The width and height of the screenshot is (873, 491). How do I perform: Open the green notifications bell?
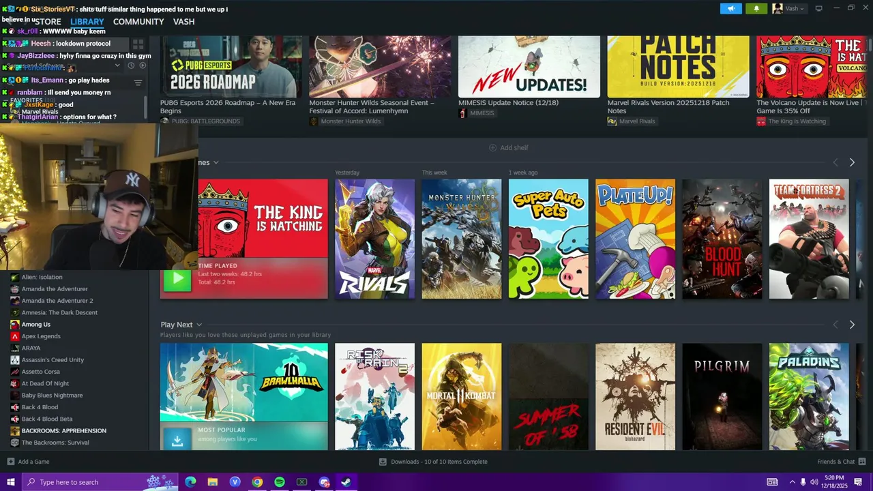point(756,9)
